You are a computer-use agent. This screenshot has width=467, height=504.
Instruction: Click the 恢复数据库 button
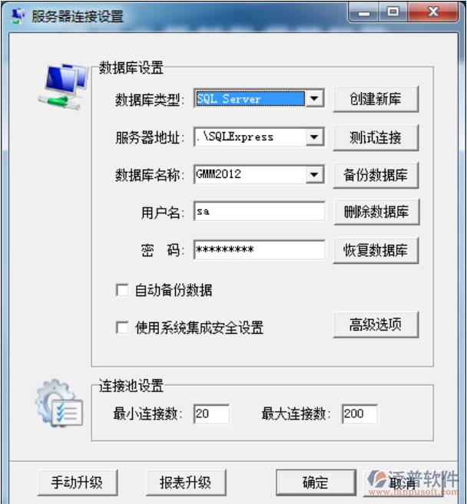pyautogui.click(x=376, y=250)
